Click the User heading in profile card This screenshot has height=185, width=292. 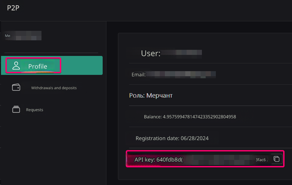[150, 54]
